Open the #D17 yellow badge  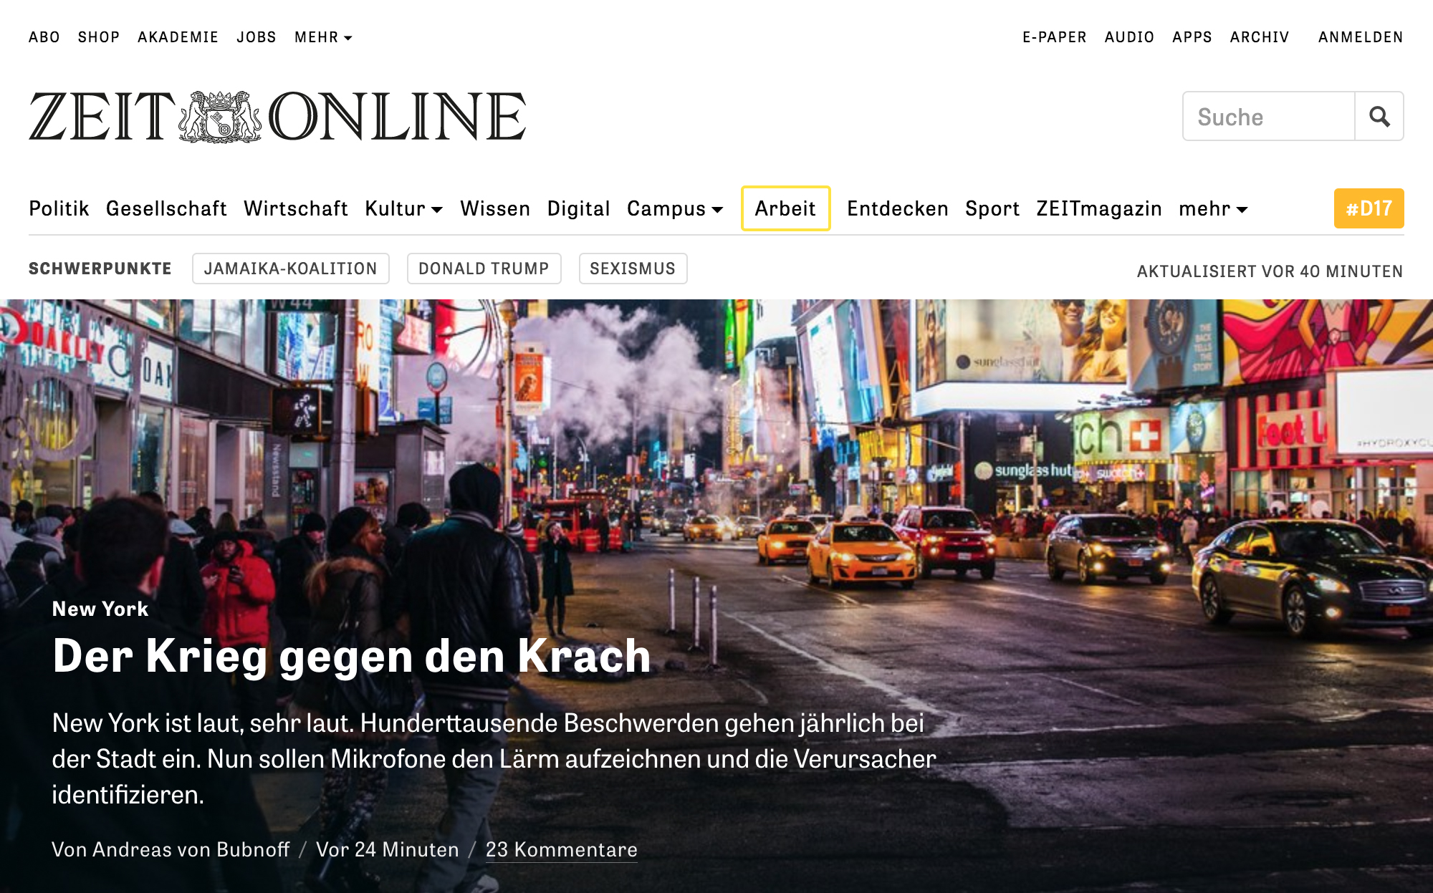[1369, 208]
